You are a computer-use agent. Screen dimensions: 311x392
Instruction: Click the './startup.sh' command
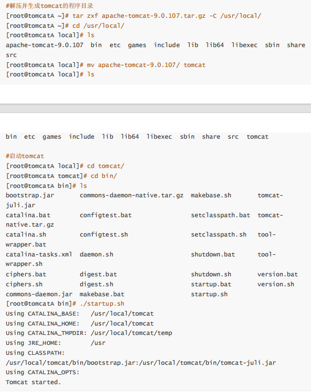pyautogui.click(x=102, y=304)
